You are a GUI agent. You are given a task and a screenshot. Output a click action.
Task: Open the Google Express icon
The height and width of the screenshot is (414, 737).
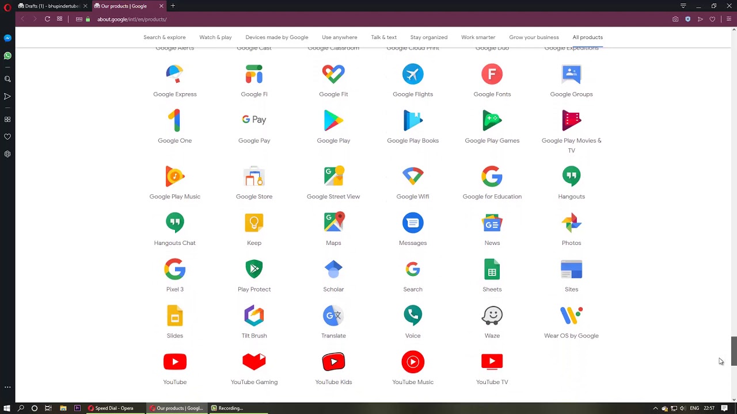click(174, 74)
